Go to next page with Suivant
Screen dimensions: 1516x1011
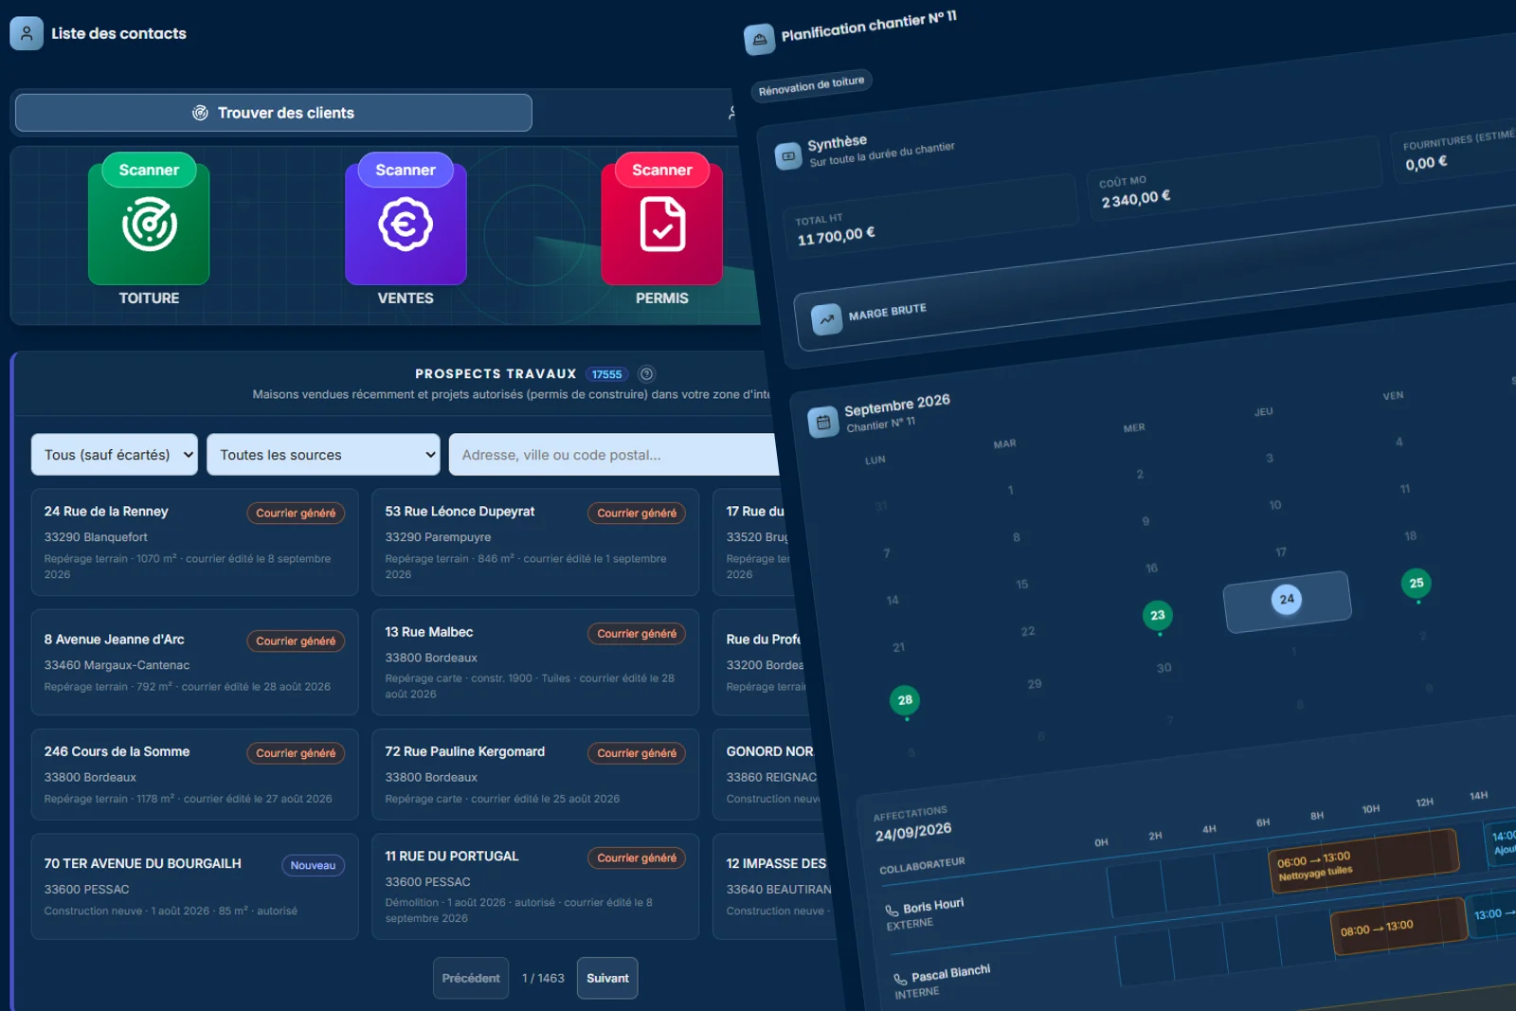tap(607, 979)
